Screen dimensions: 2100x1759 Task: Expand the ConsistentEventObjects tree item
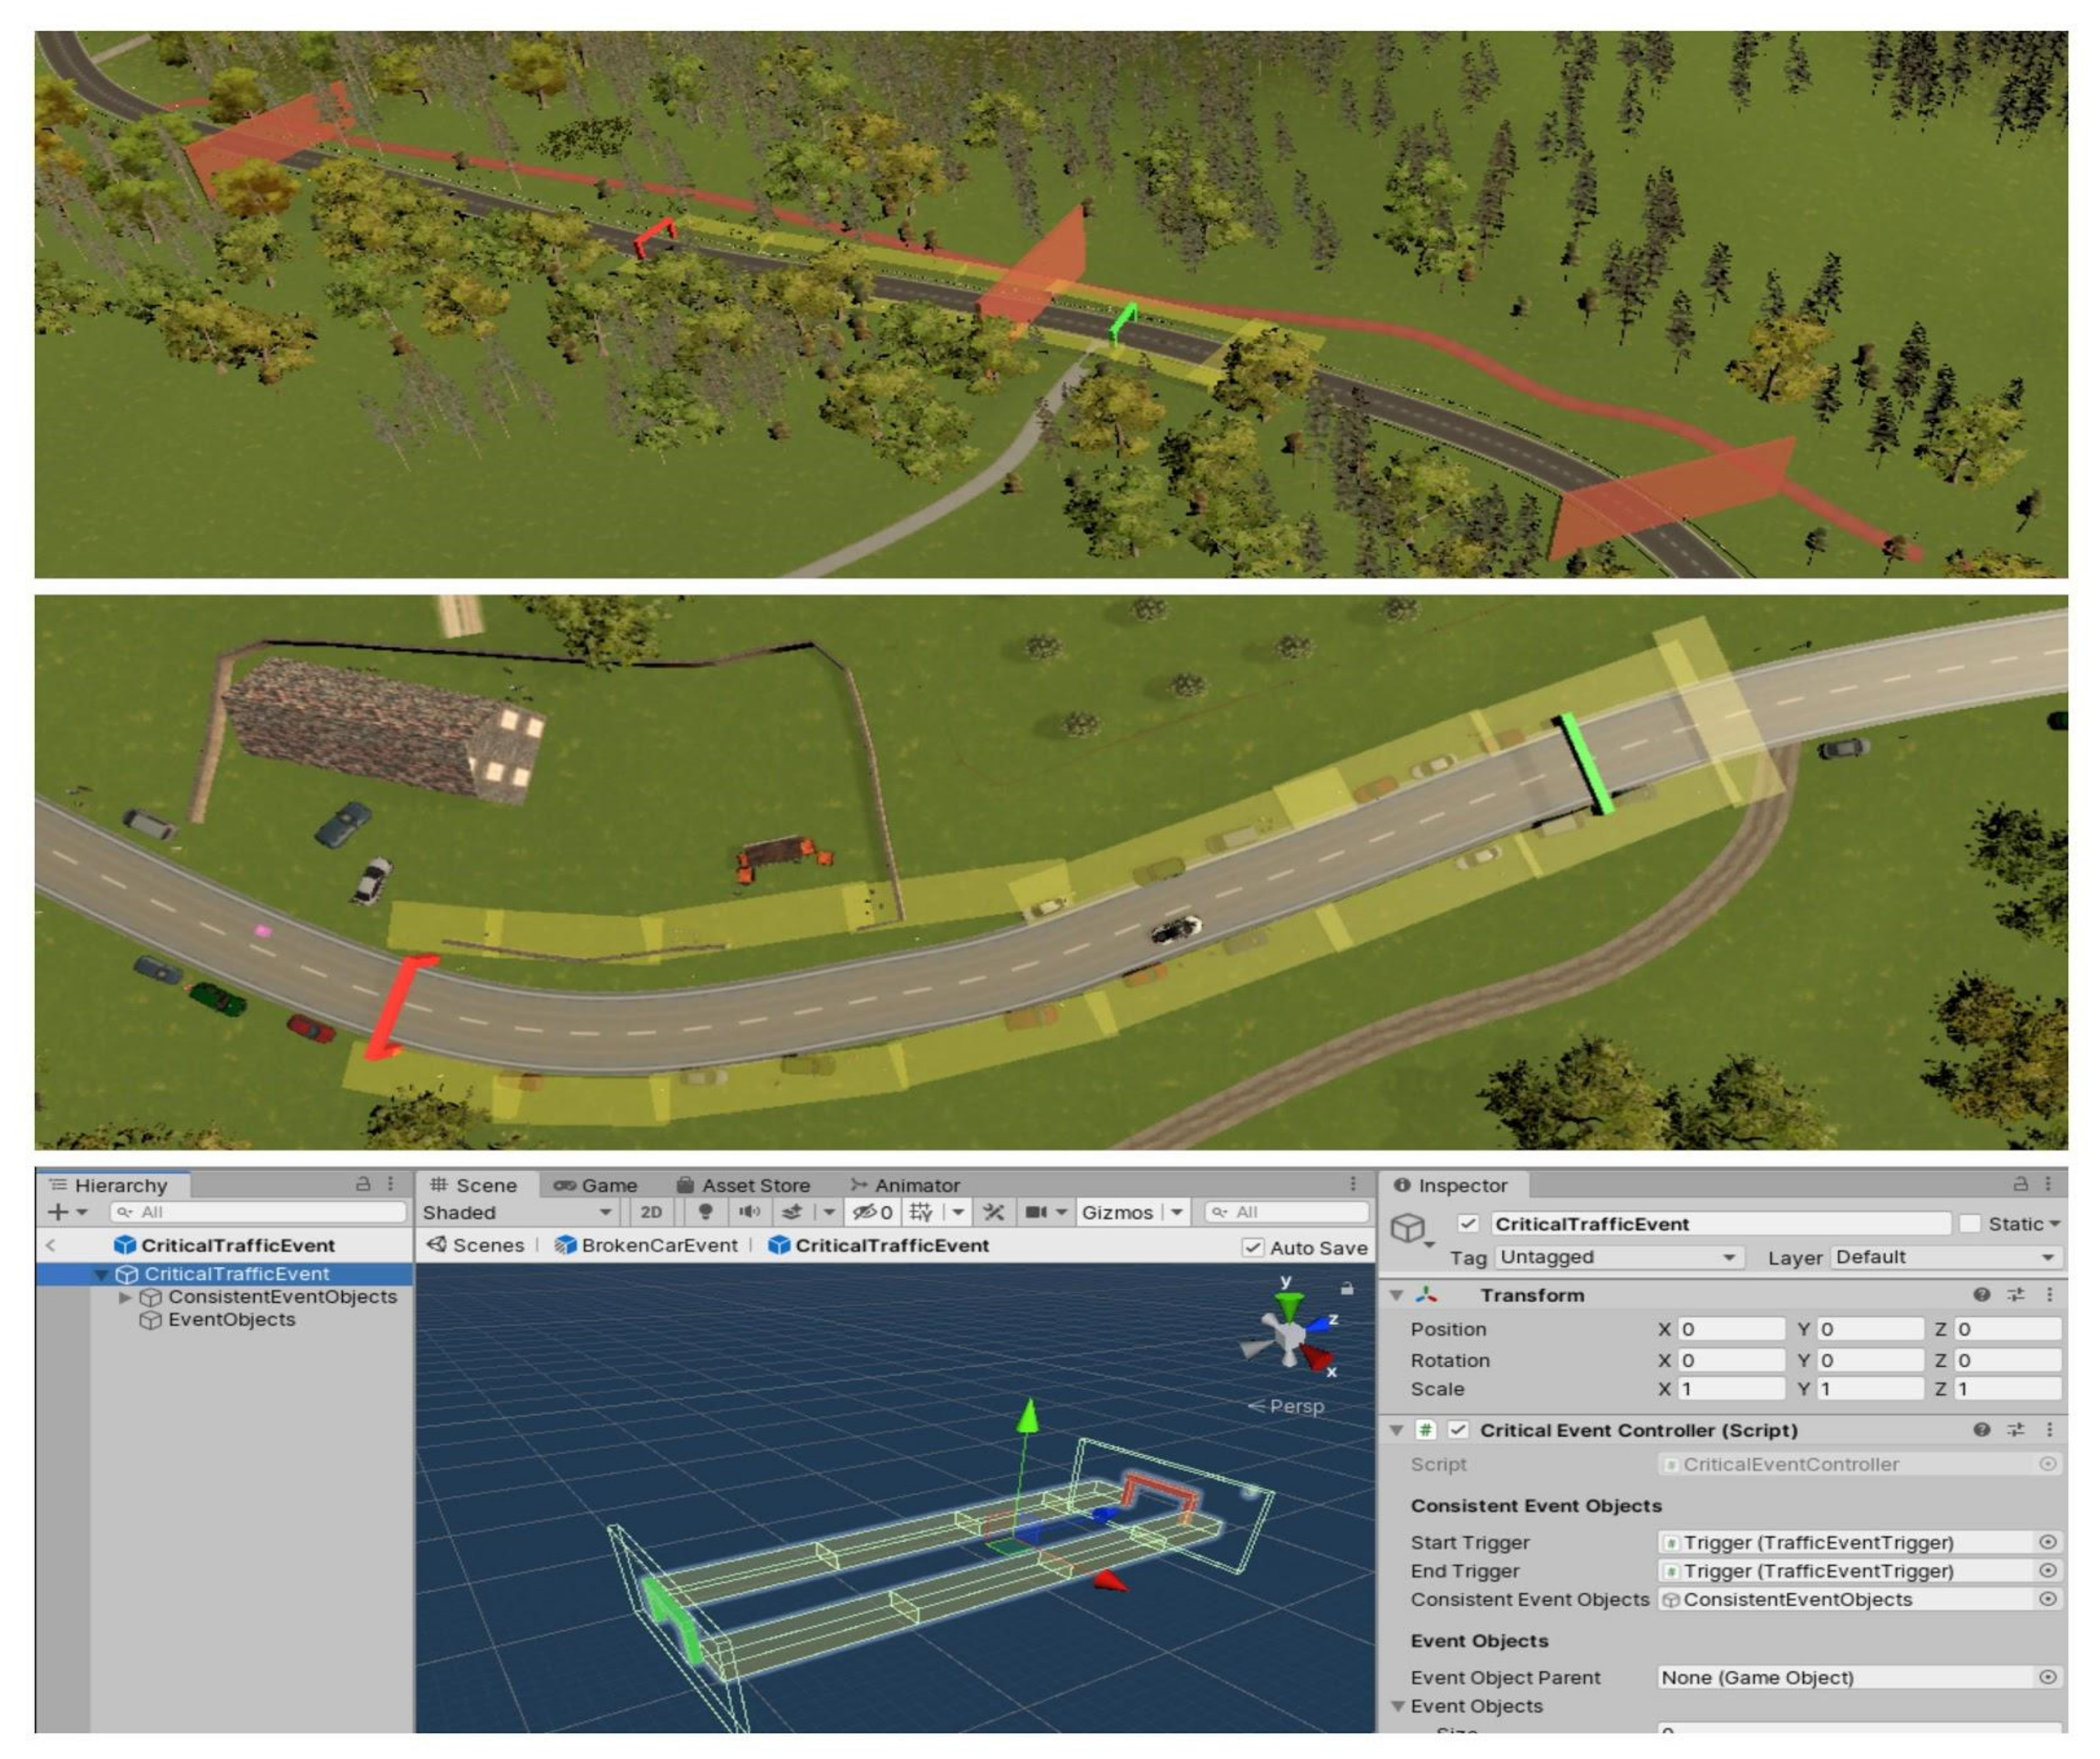click(125, 1297)
